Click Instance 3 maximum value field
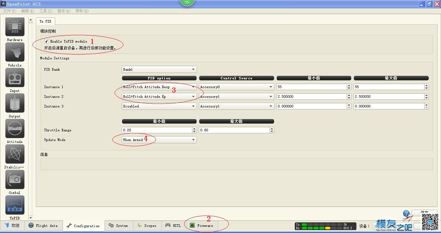This screenshot has height=233, width=441. [x=389, y=106]
